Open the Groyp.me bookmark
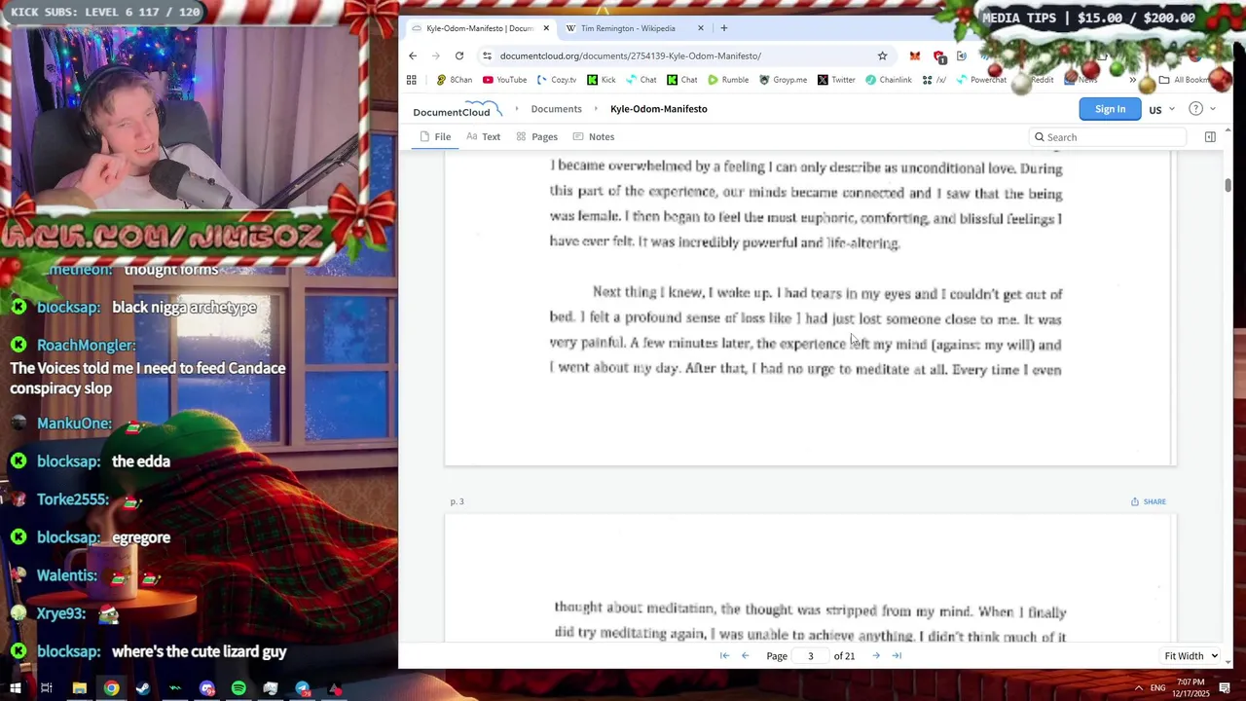 pos(784,80)
